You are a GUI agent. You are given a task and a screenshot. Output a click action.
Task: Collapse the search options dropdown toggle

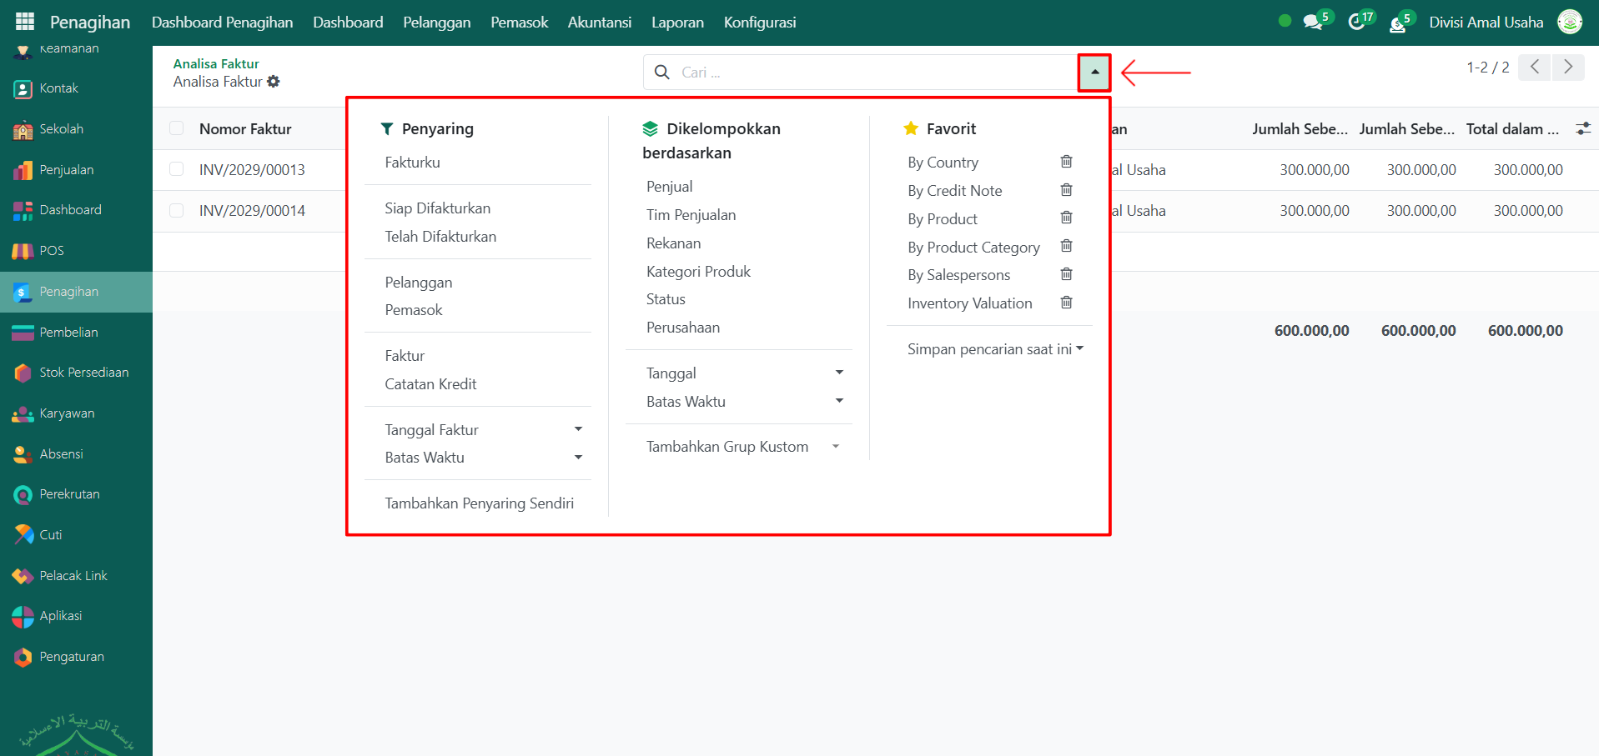coord(1094,73)
